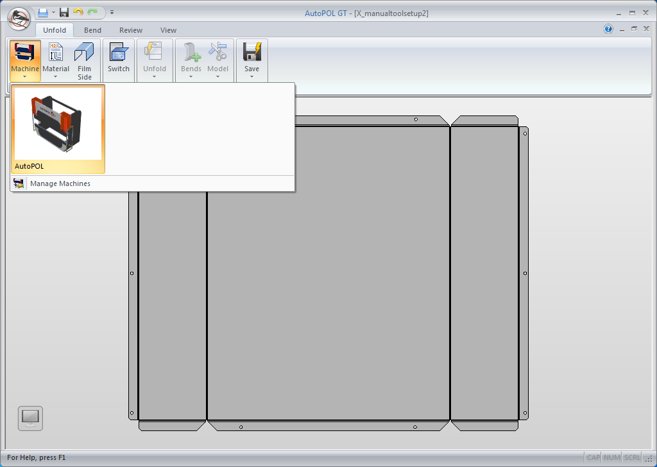Select the Film Side tool

click(x=85, y=61)
